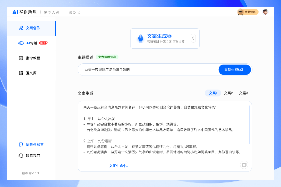Click the VIP 会员特惠 membership badge
Image resolution: width=281 pixels, height=187 pixels.
pos(248,12)
